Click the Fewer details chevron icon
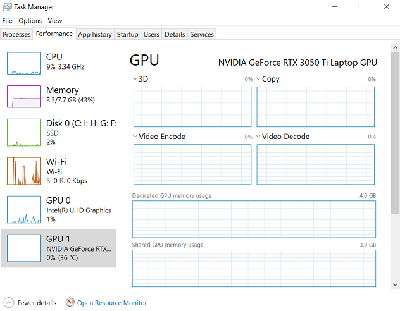Screen dimensions: 400x311 [x=9, y=303]
